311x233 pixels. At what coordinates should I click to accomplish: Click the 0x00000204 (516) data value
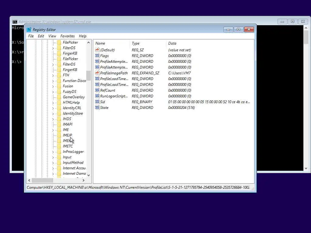click(x=182, y=107)
